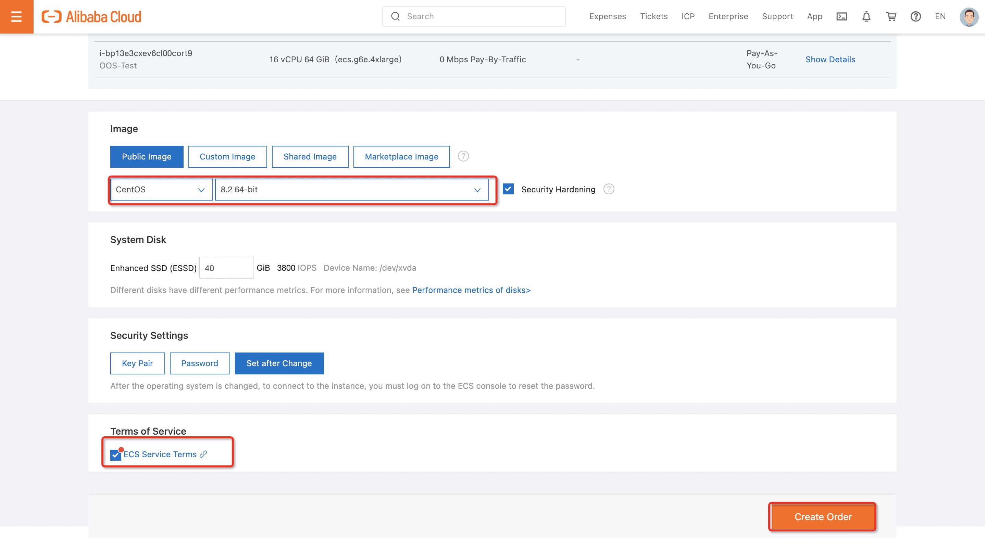This screenshot has width=985, height=538.
Task: Open the shopping cart
Action: coord(891,16)
